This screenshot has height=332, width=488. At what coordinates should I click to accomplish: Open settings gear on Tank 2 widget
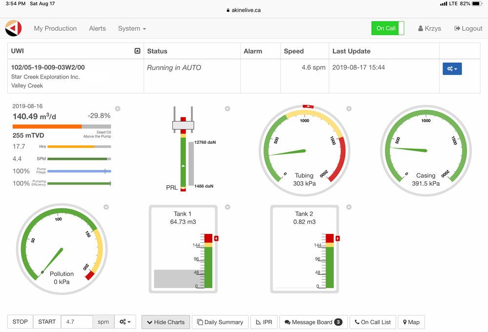[348, 207]
